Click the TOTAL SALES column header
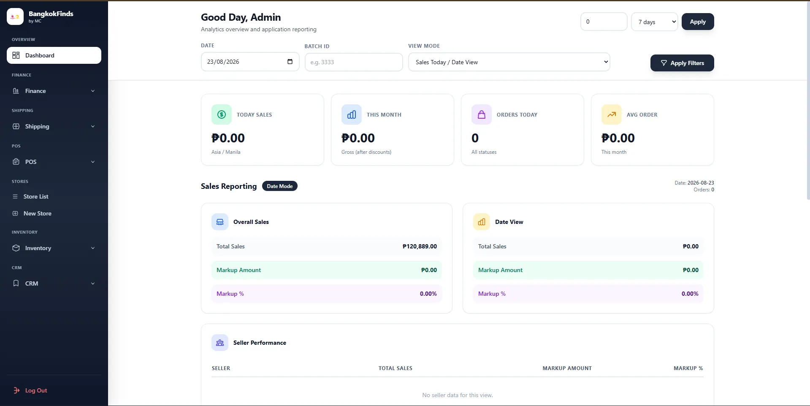This screenshot has width=810, height=406. [x=396, y=368]
